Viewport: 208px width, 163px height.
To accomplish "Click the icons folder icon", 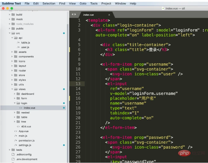I will (x=16, y=61).
